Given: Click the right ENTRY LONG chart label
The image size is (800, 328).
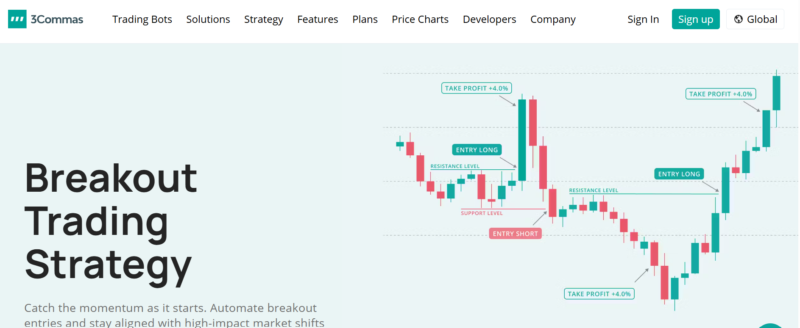Looking at the screenshot, I should click(679, 174).
